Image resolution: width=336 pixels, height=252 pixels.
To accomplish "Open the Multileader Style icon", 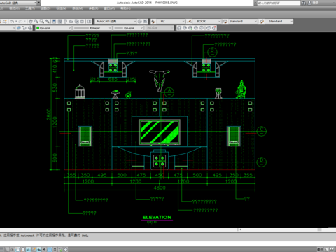I will click(x=262, y=21).
